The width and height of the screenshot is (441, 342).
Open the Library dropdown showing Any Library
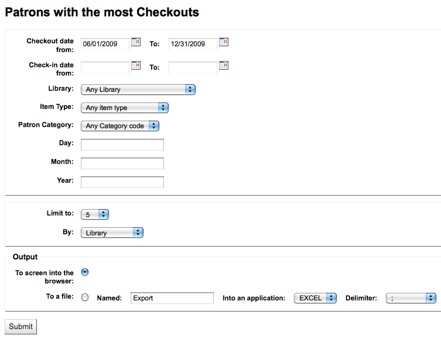[138, 90]
